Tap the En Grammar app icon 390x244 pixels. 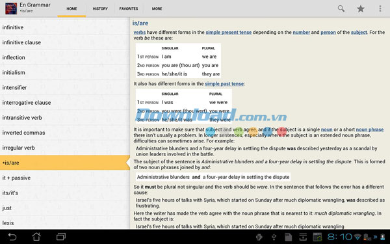click(x=11, y=8)
